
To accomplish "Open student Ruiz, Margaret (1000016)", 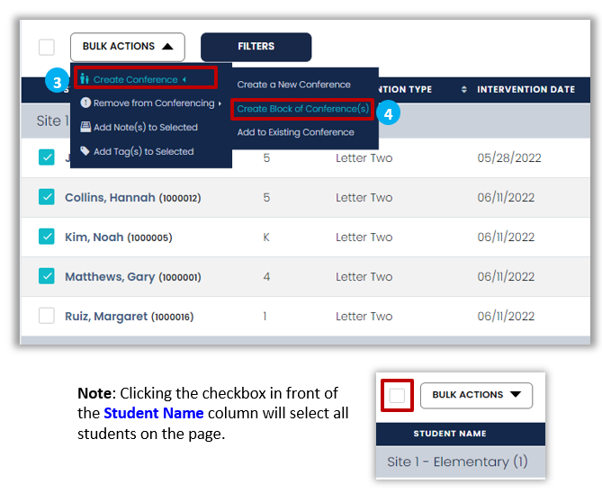I will [129, 317].
